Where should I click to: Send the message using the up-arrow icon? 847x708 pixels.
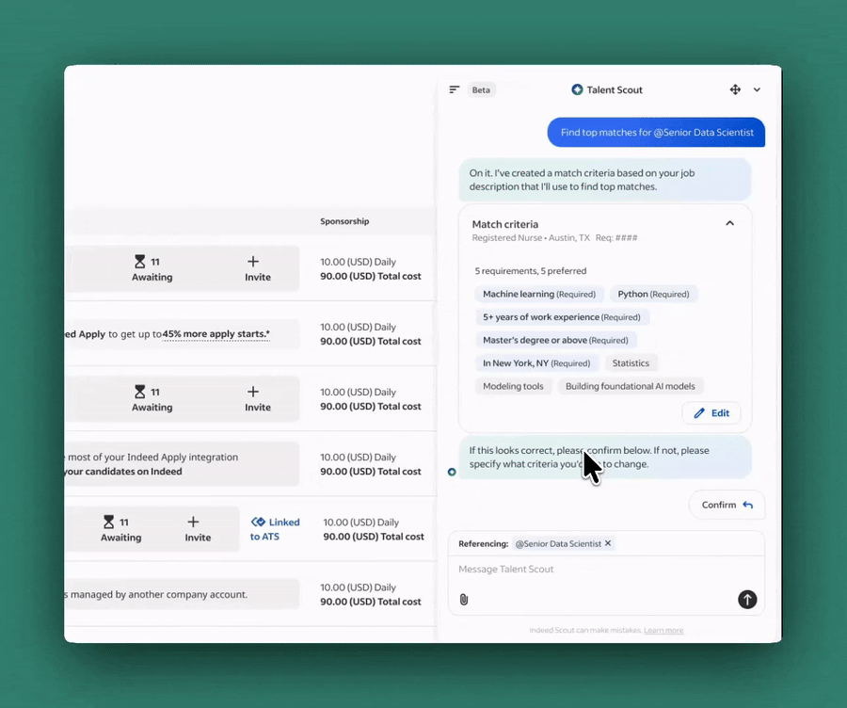[746, 600]
